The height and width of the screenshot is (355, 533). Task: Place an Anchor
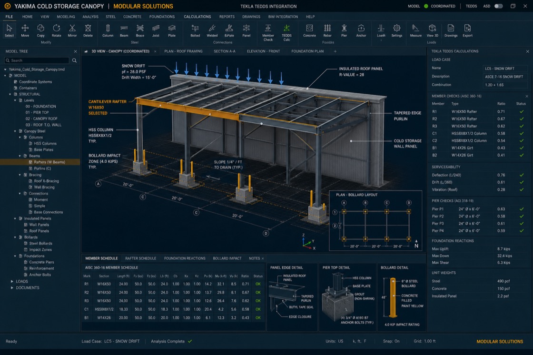(361, 30)
